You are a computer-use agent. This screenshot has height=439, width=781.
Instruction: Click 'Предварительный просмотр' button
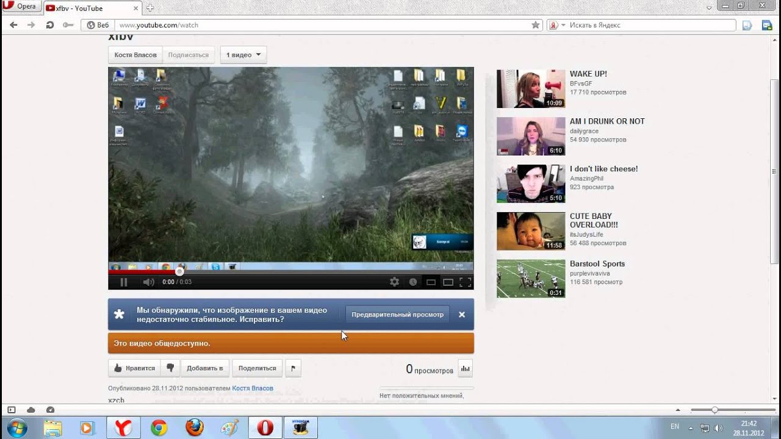point(397,315)
